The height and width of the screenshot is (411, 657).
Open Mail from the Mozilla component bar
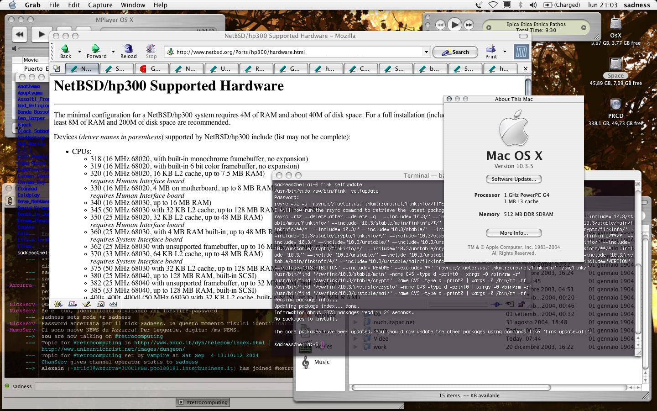click(x=72, y=304)
